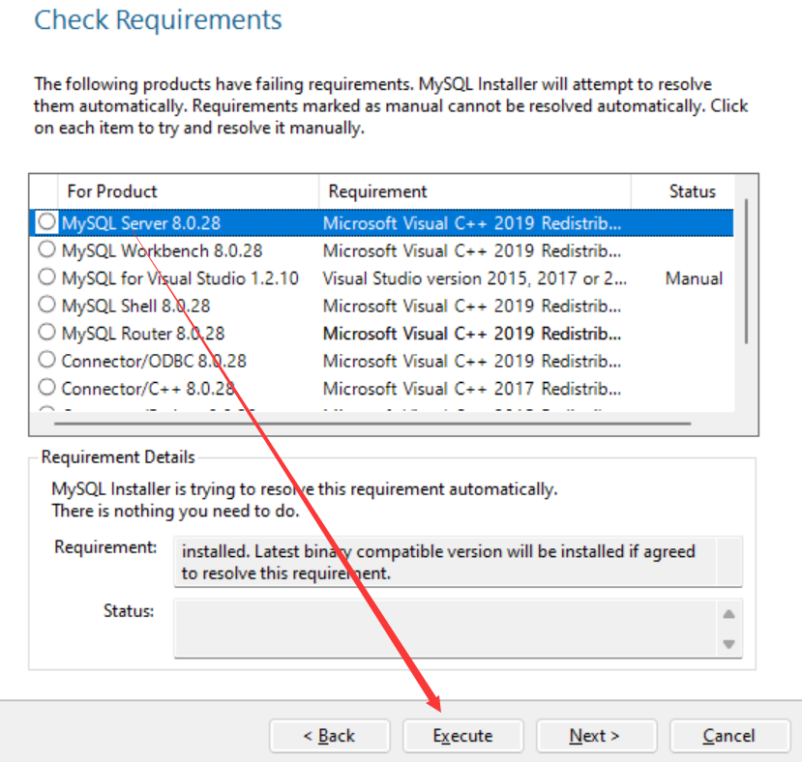Click MySQL Workbench's Visual C++ 2019 requirement

[472, 250]
